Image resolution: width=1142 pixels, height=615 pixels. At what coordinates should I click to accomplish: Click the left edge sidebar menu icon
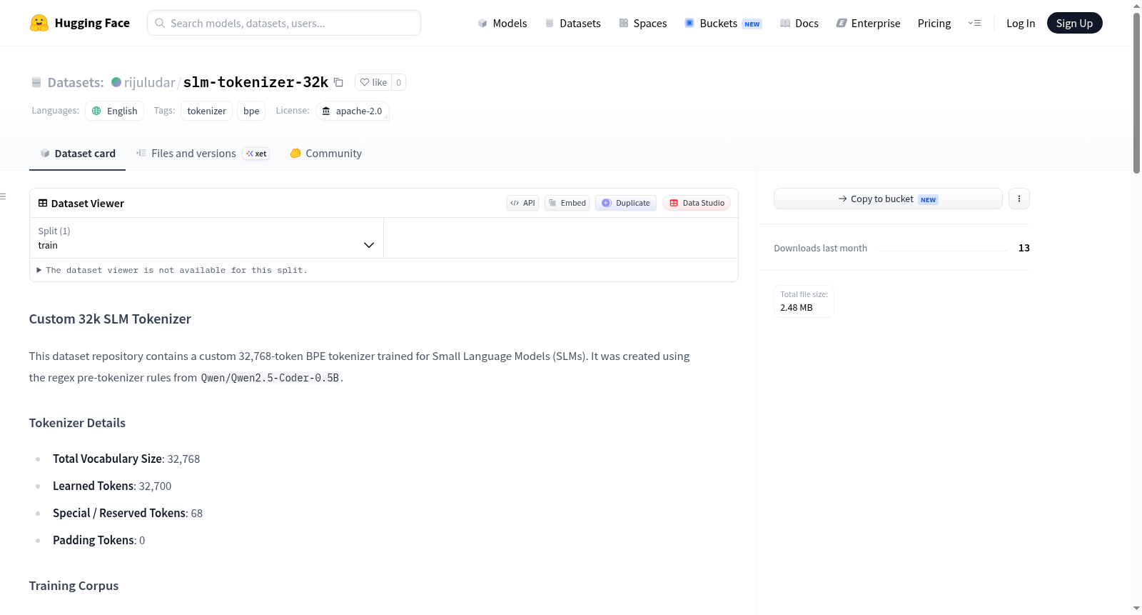click(4, 196)
